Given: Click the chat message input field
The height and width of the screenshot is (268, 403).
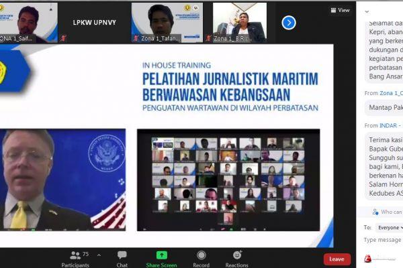Looking at the screenshot, I should tap(383, 240).
